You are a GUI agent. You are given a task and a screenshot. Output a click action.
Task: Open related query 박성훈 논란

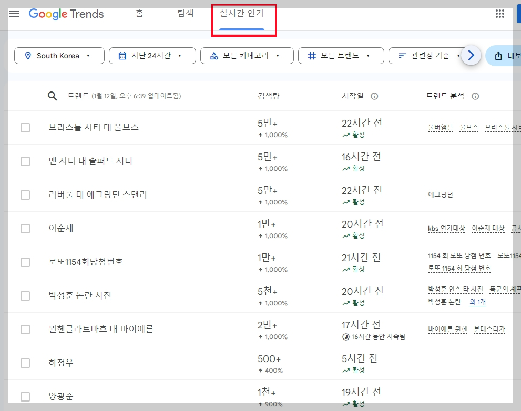click(x=444, y=302)
